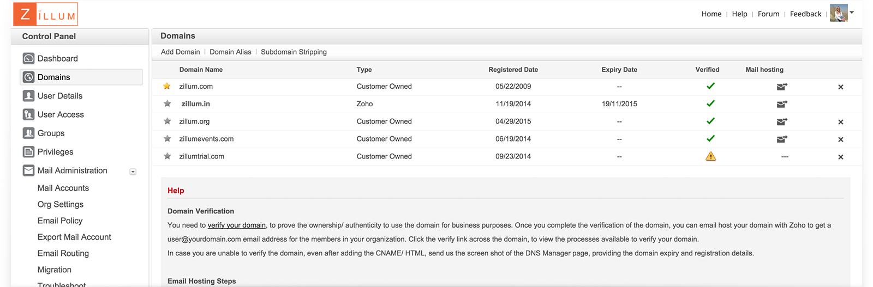873x287 pixels.
Task: Go to Subdomain Stripping
Action: coord(294,52)
